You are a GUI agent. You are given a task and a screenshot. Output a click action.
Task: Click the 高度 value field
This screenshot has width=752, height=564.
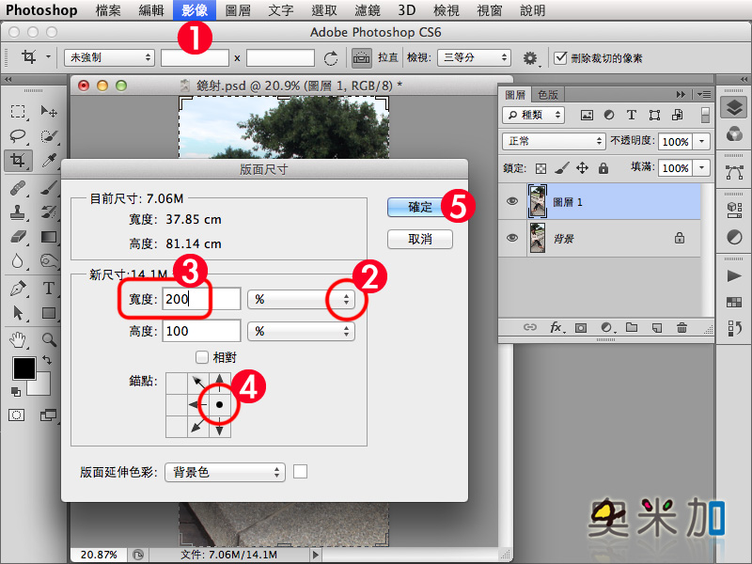[x=201, y=331]
